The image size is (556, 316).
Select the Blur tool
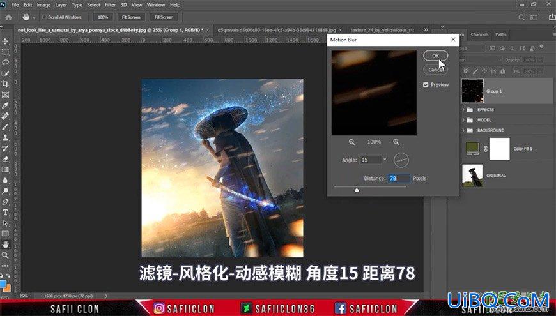point(5,180)
